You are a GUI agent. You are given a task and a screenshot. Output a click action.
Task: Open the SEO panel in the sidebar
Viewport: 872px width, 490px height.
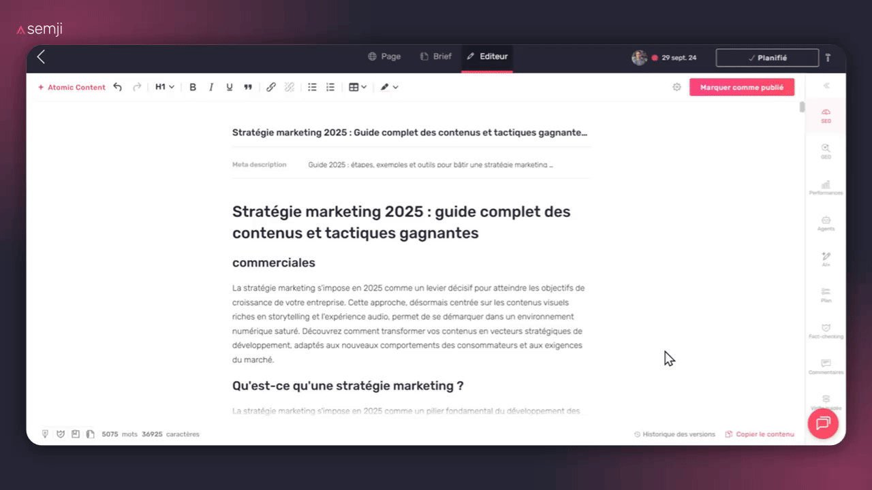(826, 116)
